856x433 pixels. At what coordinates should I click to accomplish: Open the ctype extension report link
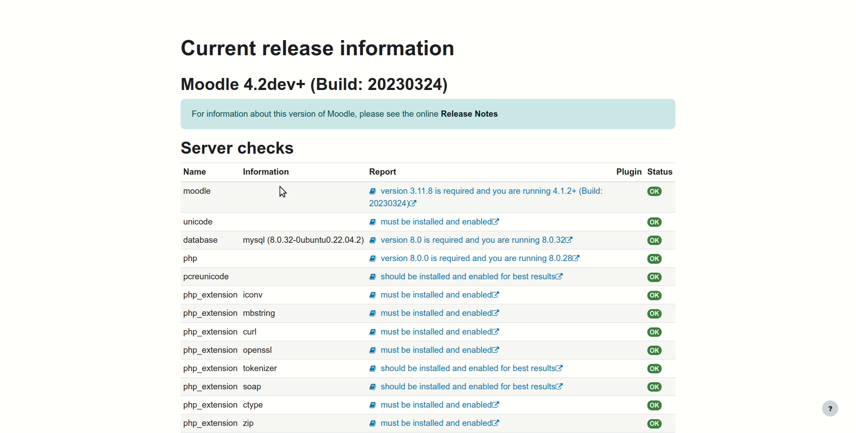pyautogui.click(x=440, y=405)
